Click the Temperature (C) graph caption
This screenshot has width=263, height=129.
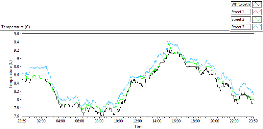pyautogui.click(x=16, y=27)
